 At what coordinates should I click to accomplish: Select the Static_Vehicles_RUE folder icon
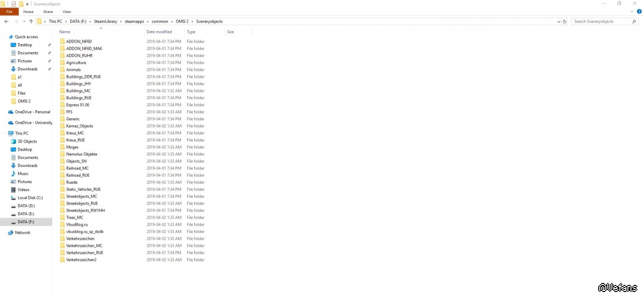(x=62, y=189)
